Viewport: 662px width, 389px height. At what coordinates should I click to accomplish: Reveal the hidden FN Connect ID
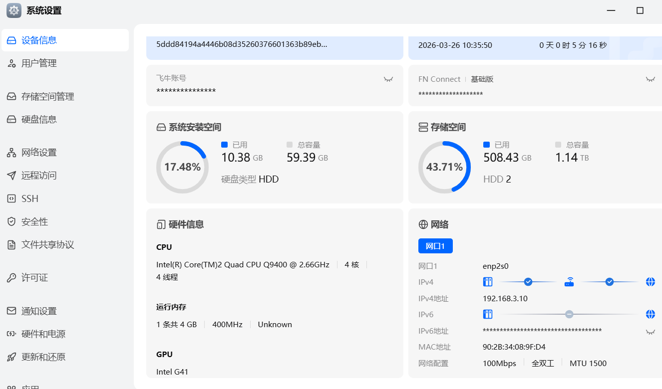pyautogui.click(x=650, y=79)
